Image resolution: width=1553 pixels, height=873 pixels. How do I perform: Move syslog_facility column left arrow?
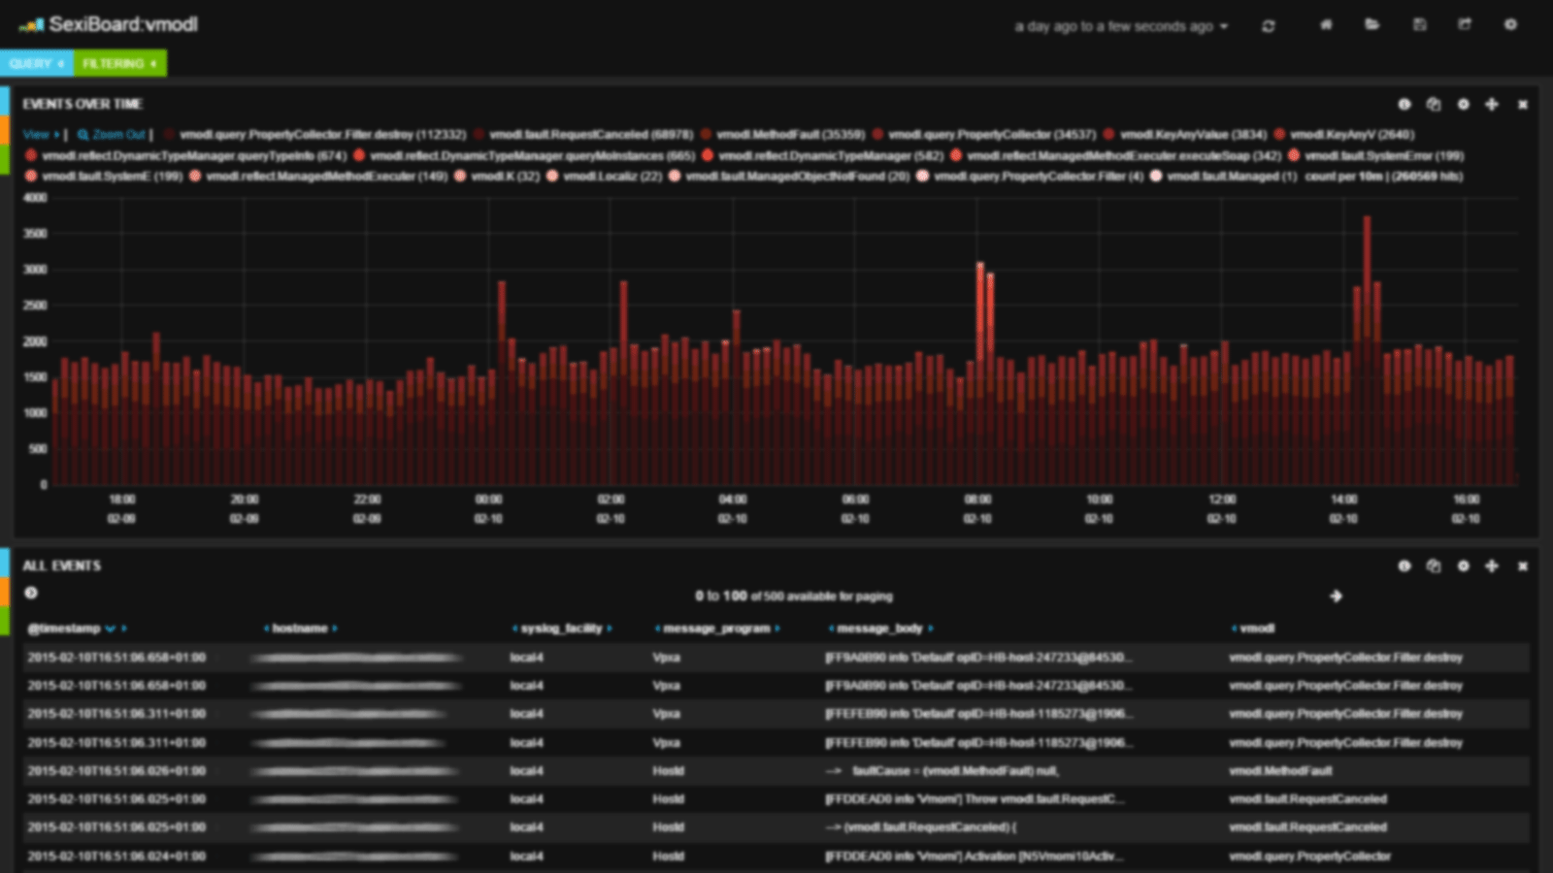[x=514, y=629]
